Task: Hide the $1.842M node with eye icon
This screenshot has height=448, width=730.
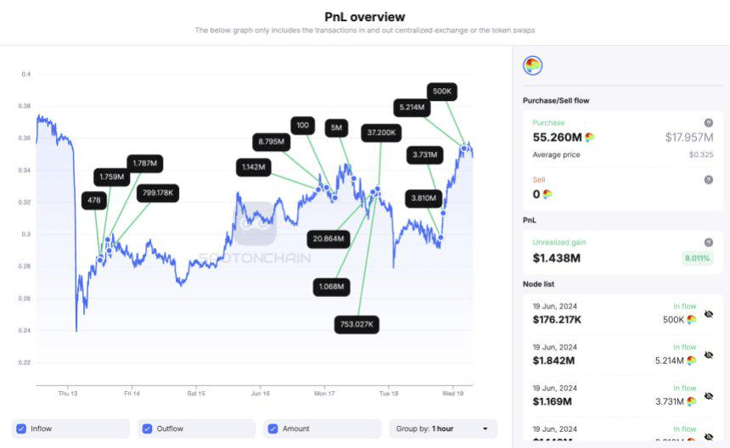Action: click(709, 356)
